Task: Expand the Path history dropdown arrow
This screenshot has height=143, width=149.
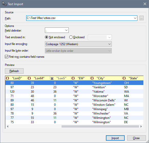Action: [x=135, y=18]
